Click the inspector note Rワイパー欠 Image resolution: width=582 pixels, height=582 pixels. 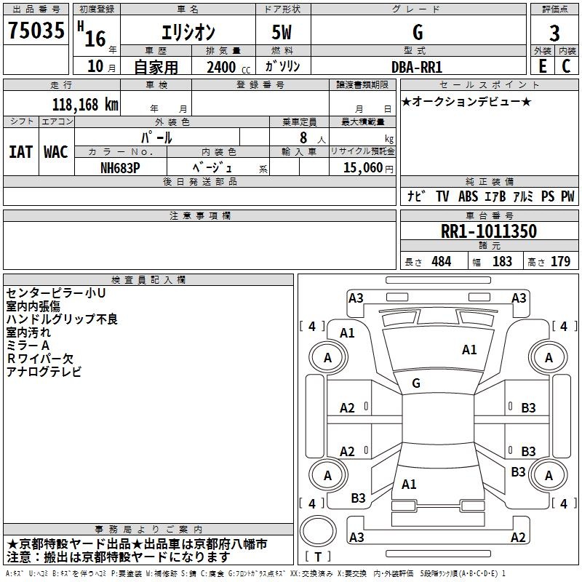[40, 358]
